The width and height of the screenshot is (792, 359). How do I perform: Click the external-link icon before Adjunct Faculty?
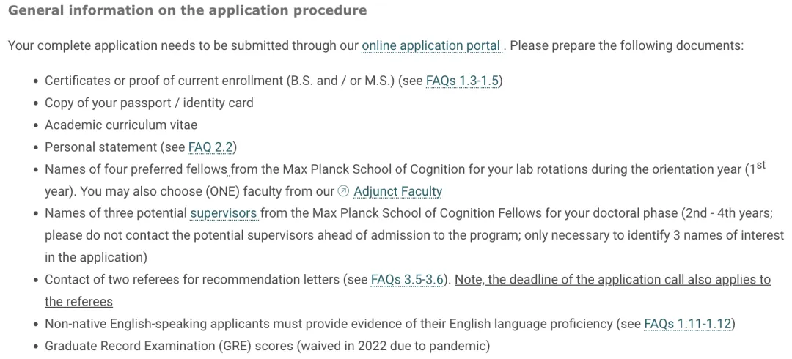pos(343,191)
